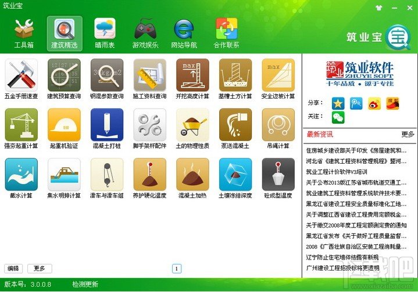Open news 河北省《建筑工程资料管理规程》

[356, 161]
